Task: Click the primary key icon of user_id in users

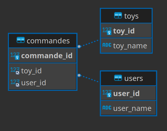Action: 107,94
